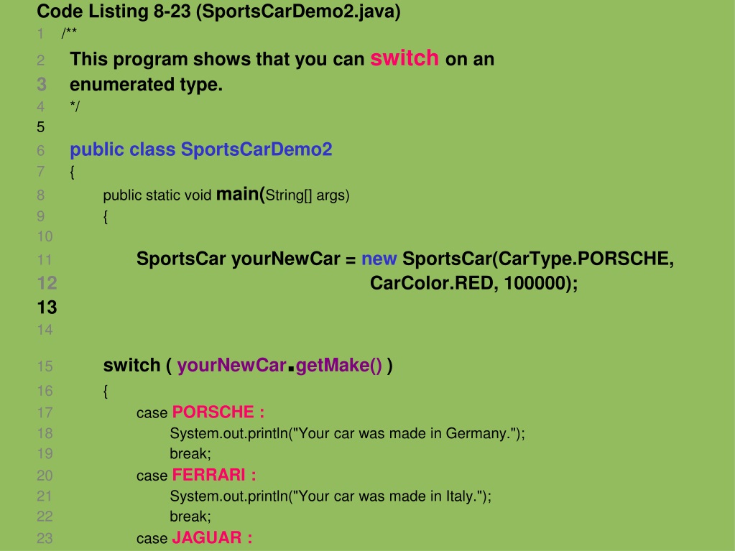Click the words 'on an' on line 2
The image size is (735, 551).
pos(470,60)
